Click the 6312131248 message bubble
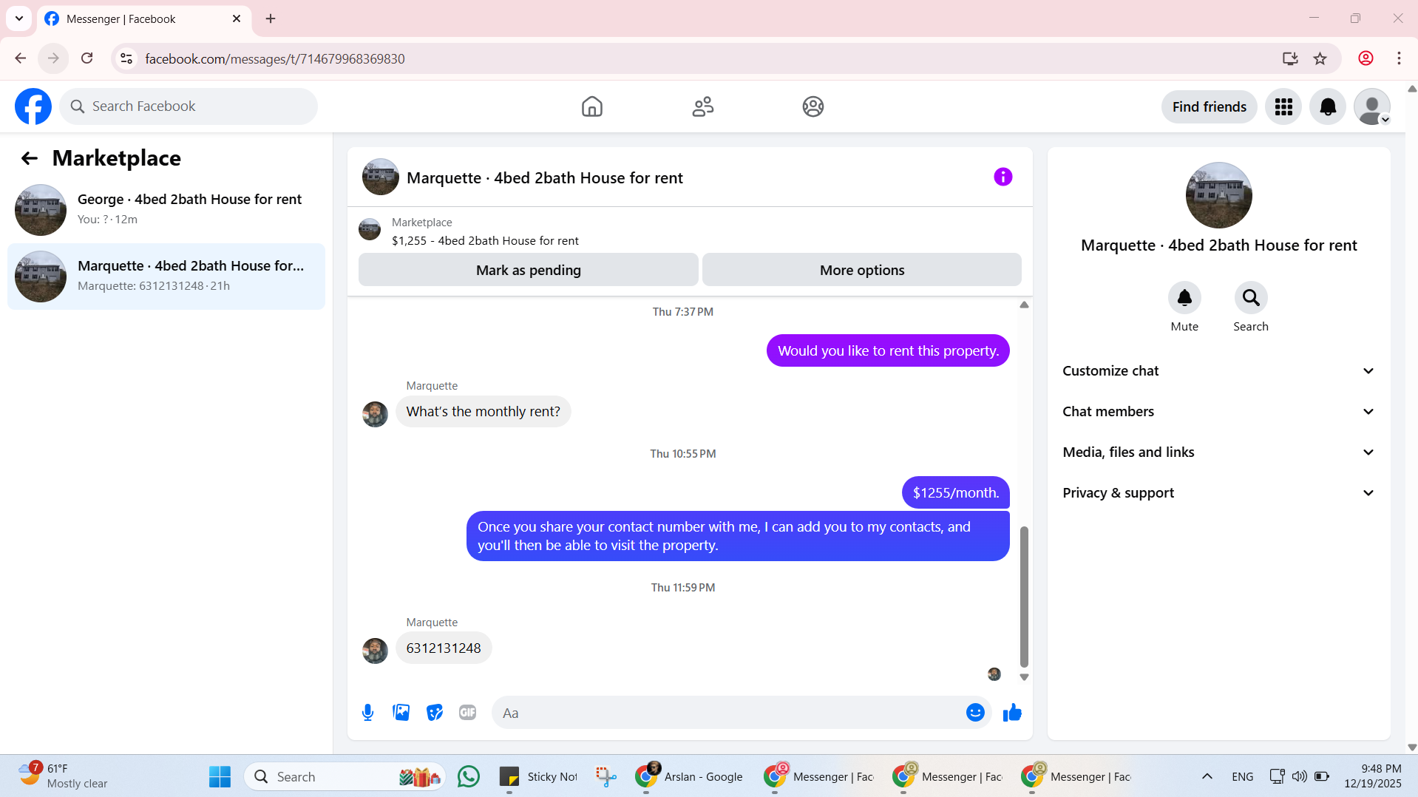The width and height of the screenshot is (1418, 797). coord(444,648)
